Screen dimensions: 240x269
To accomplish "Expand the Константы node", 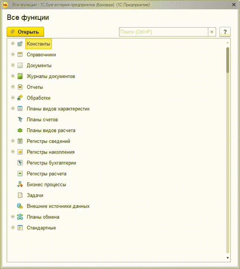I will (13, 44).
